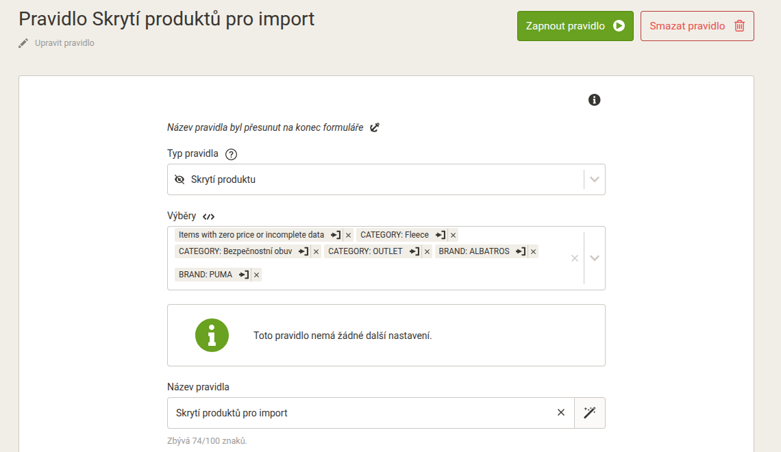This screenshot has width=781, height=452.
Task: Open the 'BRAND: ALBATROS' selection arrow icon
Action: (x=521, y=251)
